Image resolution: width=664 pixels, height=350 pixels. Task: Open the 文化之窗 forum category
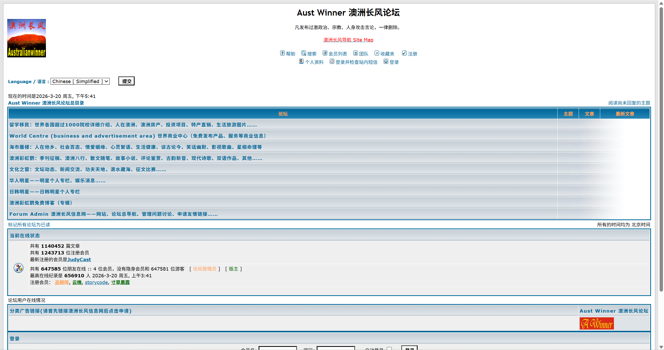[x=88, y=170]
